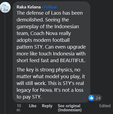Click "demolished" in the comment text

pos(30,20)
